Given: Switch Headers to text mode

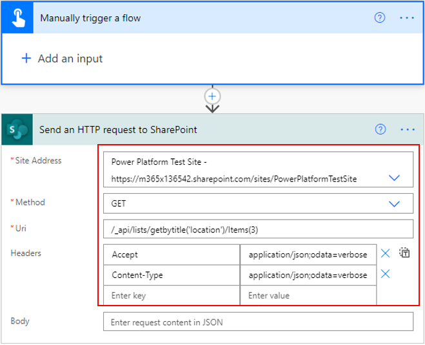Looking at the screenshot, I should 404,253.
